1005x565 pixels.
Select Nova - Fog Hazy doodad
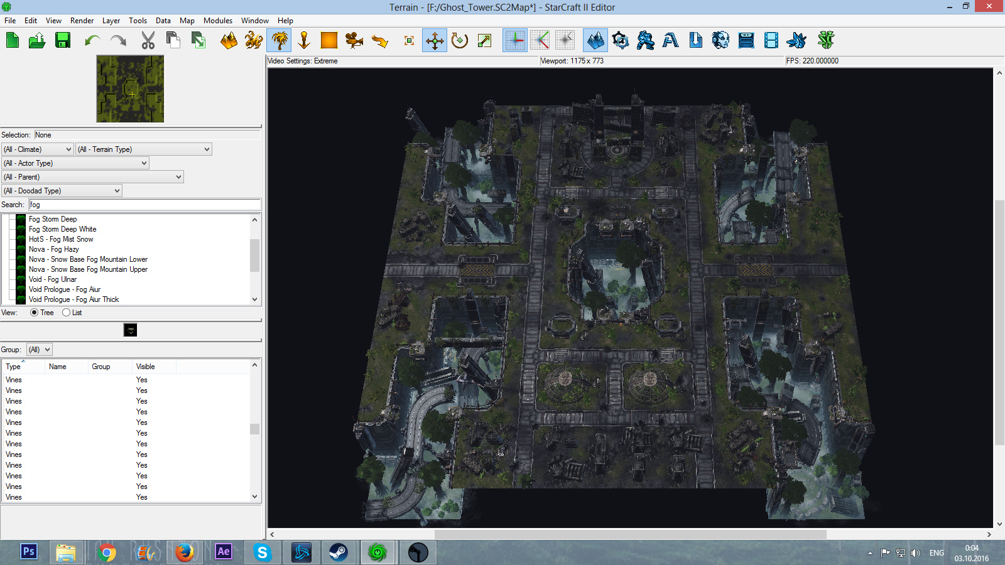coord(53,249)
